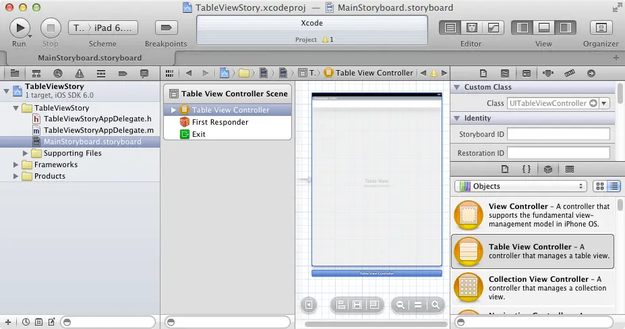
Task: Zoom out the storyboard canvas
Action: coord(400,305)
